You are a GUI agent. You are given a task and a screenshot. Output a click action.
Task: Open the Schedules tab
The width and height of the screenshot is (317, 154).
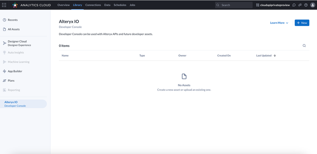(x=120, y=5)
